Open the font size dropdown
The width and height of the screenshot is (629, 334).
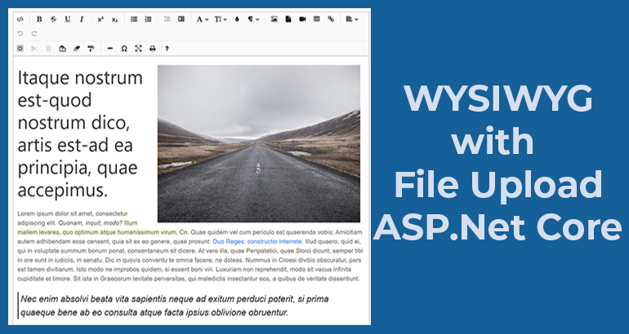point(221,20)
